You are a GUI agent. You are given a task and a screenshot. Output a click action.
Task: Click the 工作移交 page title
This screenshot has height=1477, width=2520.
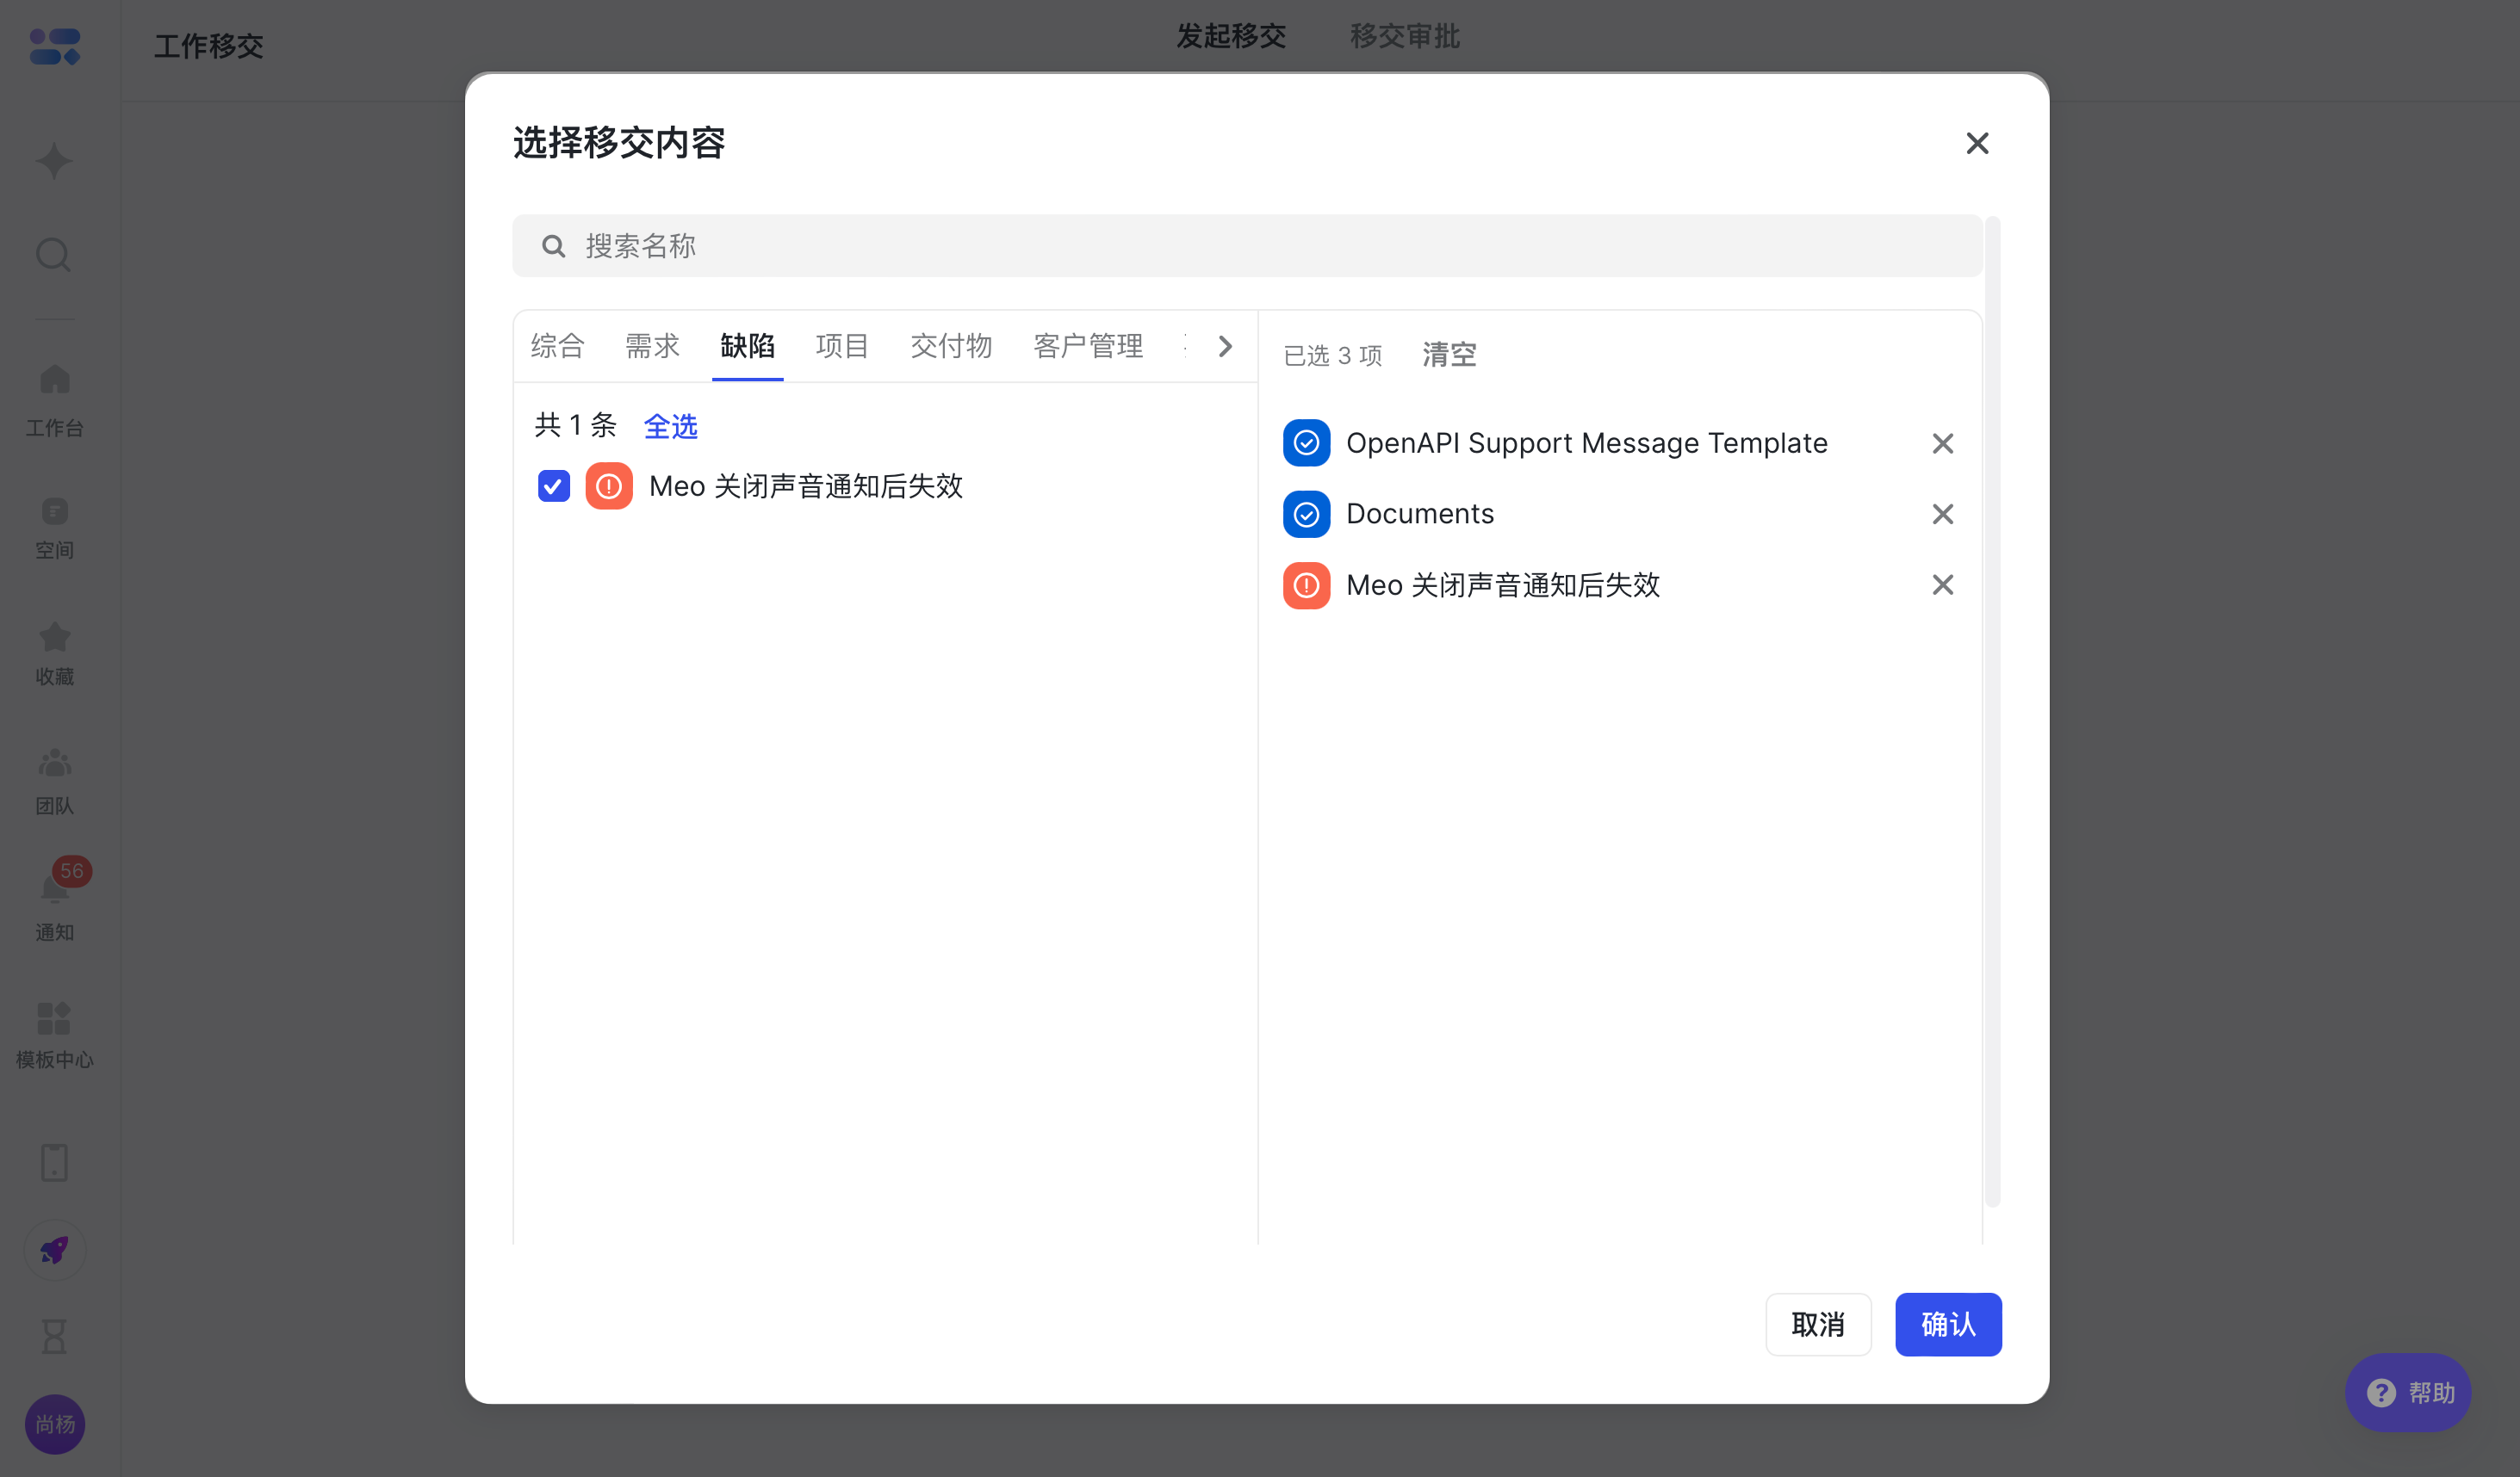coord(208,46)
